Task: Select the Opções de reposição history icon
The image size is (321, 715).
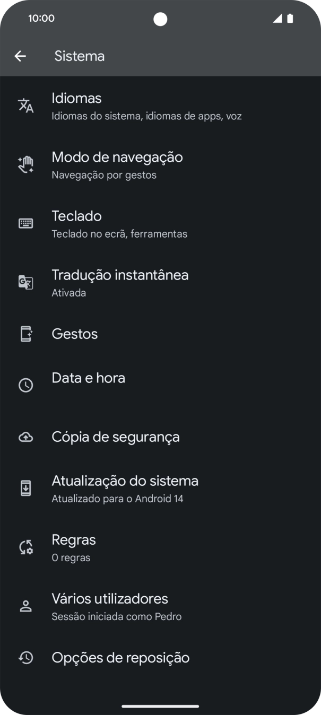Action: pos(25,657)
